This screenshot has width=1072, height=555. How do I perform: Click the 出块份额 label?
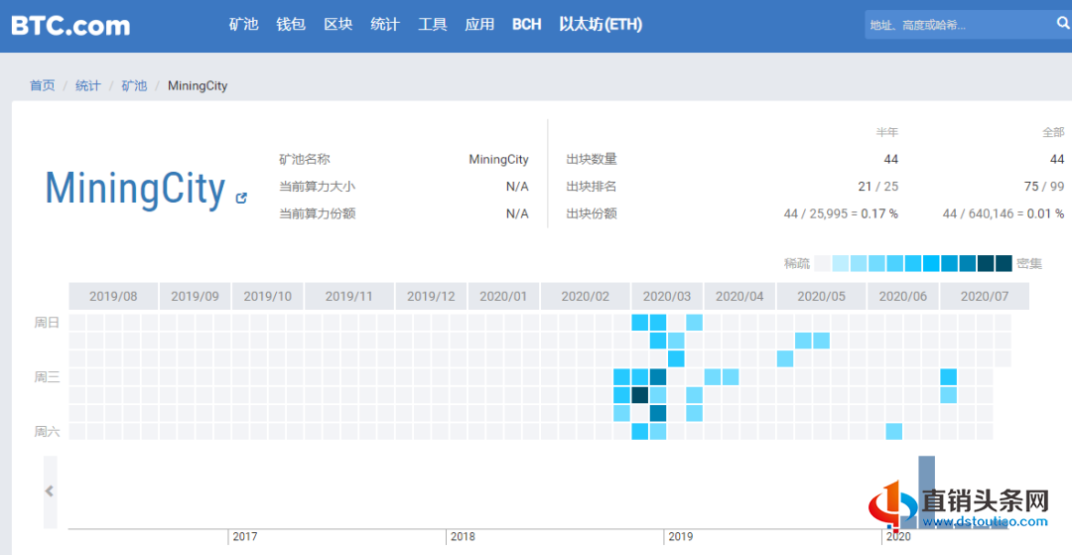[x=592, y=213]
